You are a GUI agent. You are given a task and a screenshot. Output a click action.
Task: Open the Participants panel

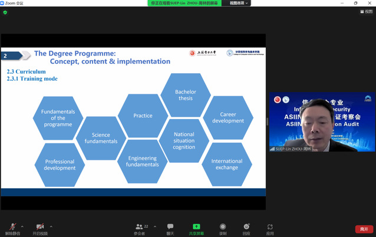point(140,228)
